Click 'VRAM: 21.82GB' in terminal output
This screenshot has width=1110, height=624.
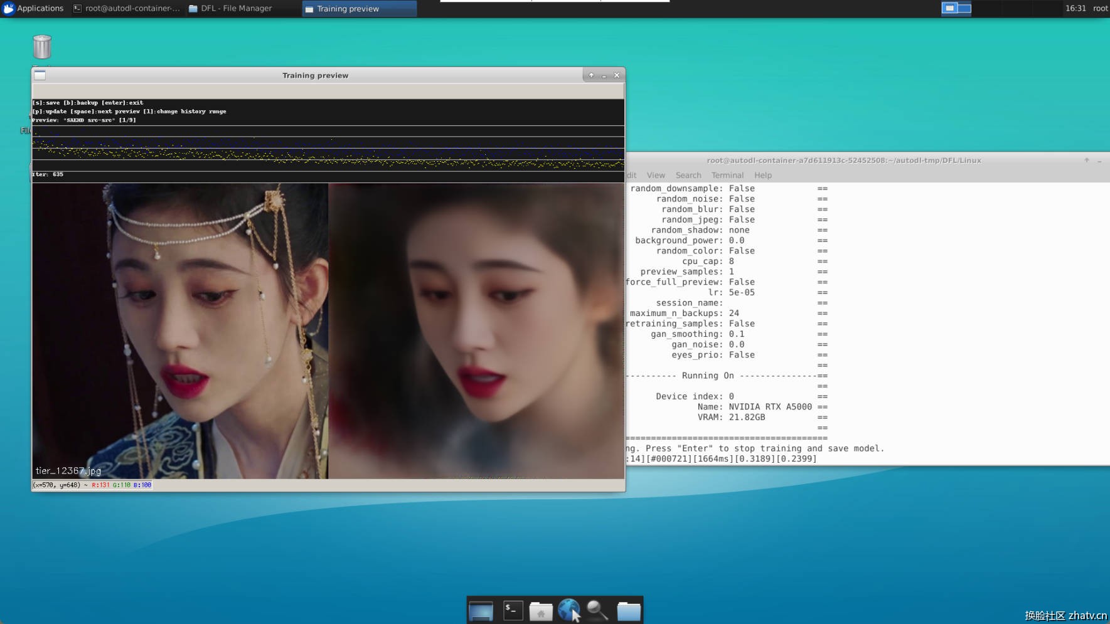click(731, 417)
